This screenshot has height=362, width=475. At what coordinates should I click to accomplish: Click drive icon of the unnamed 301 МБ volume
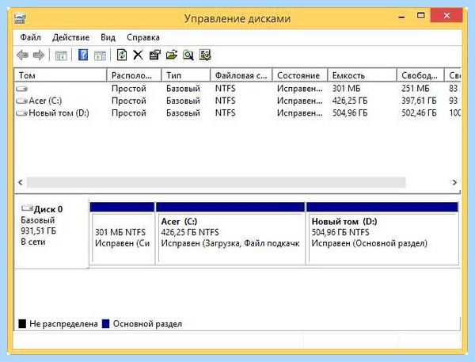coord(21,89)
